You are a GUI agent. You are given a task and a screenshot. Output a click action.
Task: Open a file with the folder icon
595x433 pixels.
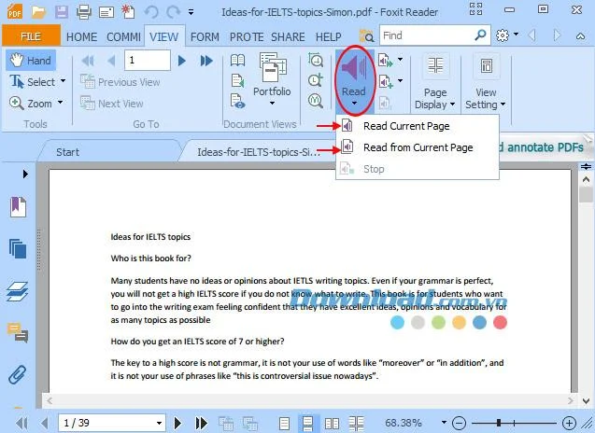click(x=38, y=11)
